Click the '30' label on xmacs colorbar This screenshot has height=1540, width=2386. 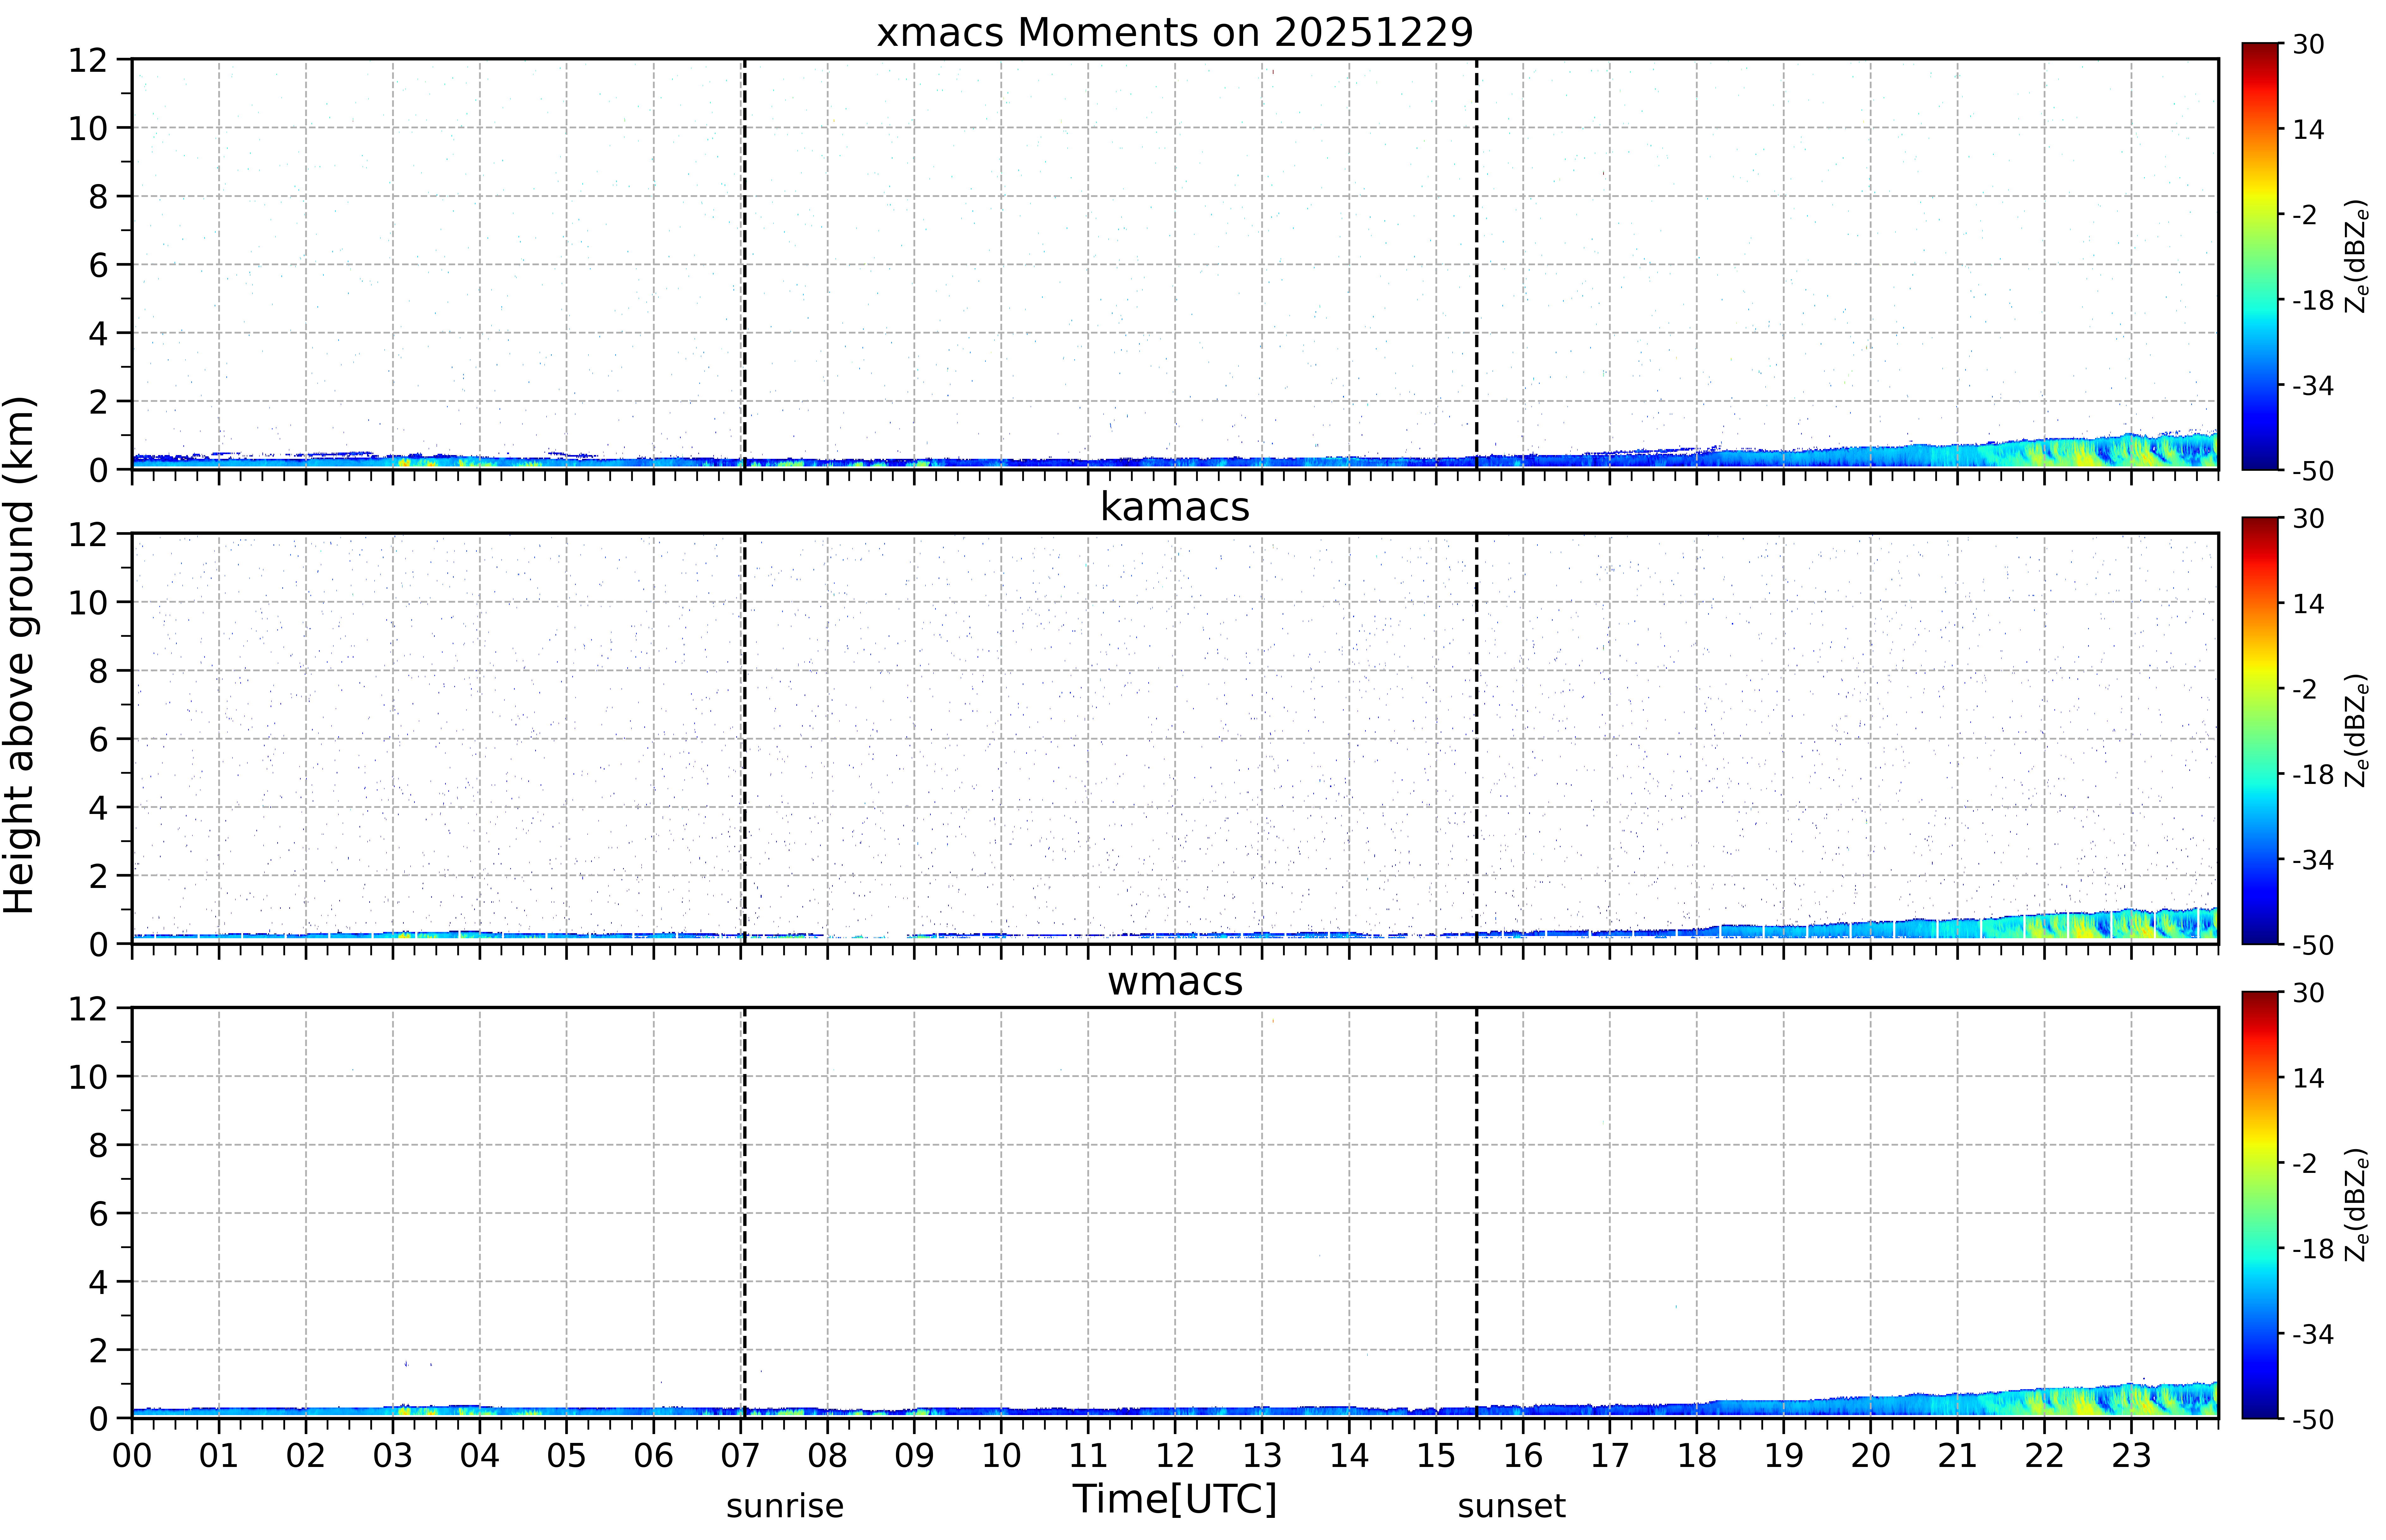tap(2308, 44)
